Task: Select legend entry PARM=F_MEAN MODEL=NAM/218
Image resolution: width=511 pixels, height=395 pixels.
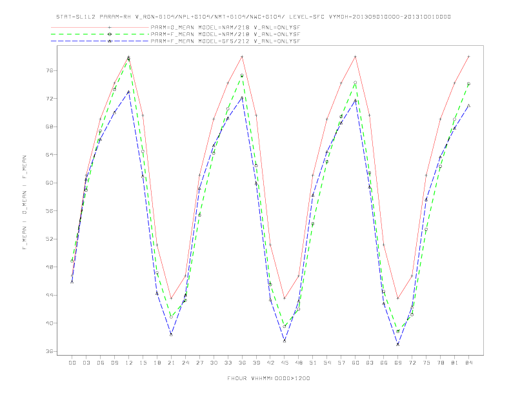Action: (x=225, y=34)
